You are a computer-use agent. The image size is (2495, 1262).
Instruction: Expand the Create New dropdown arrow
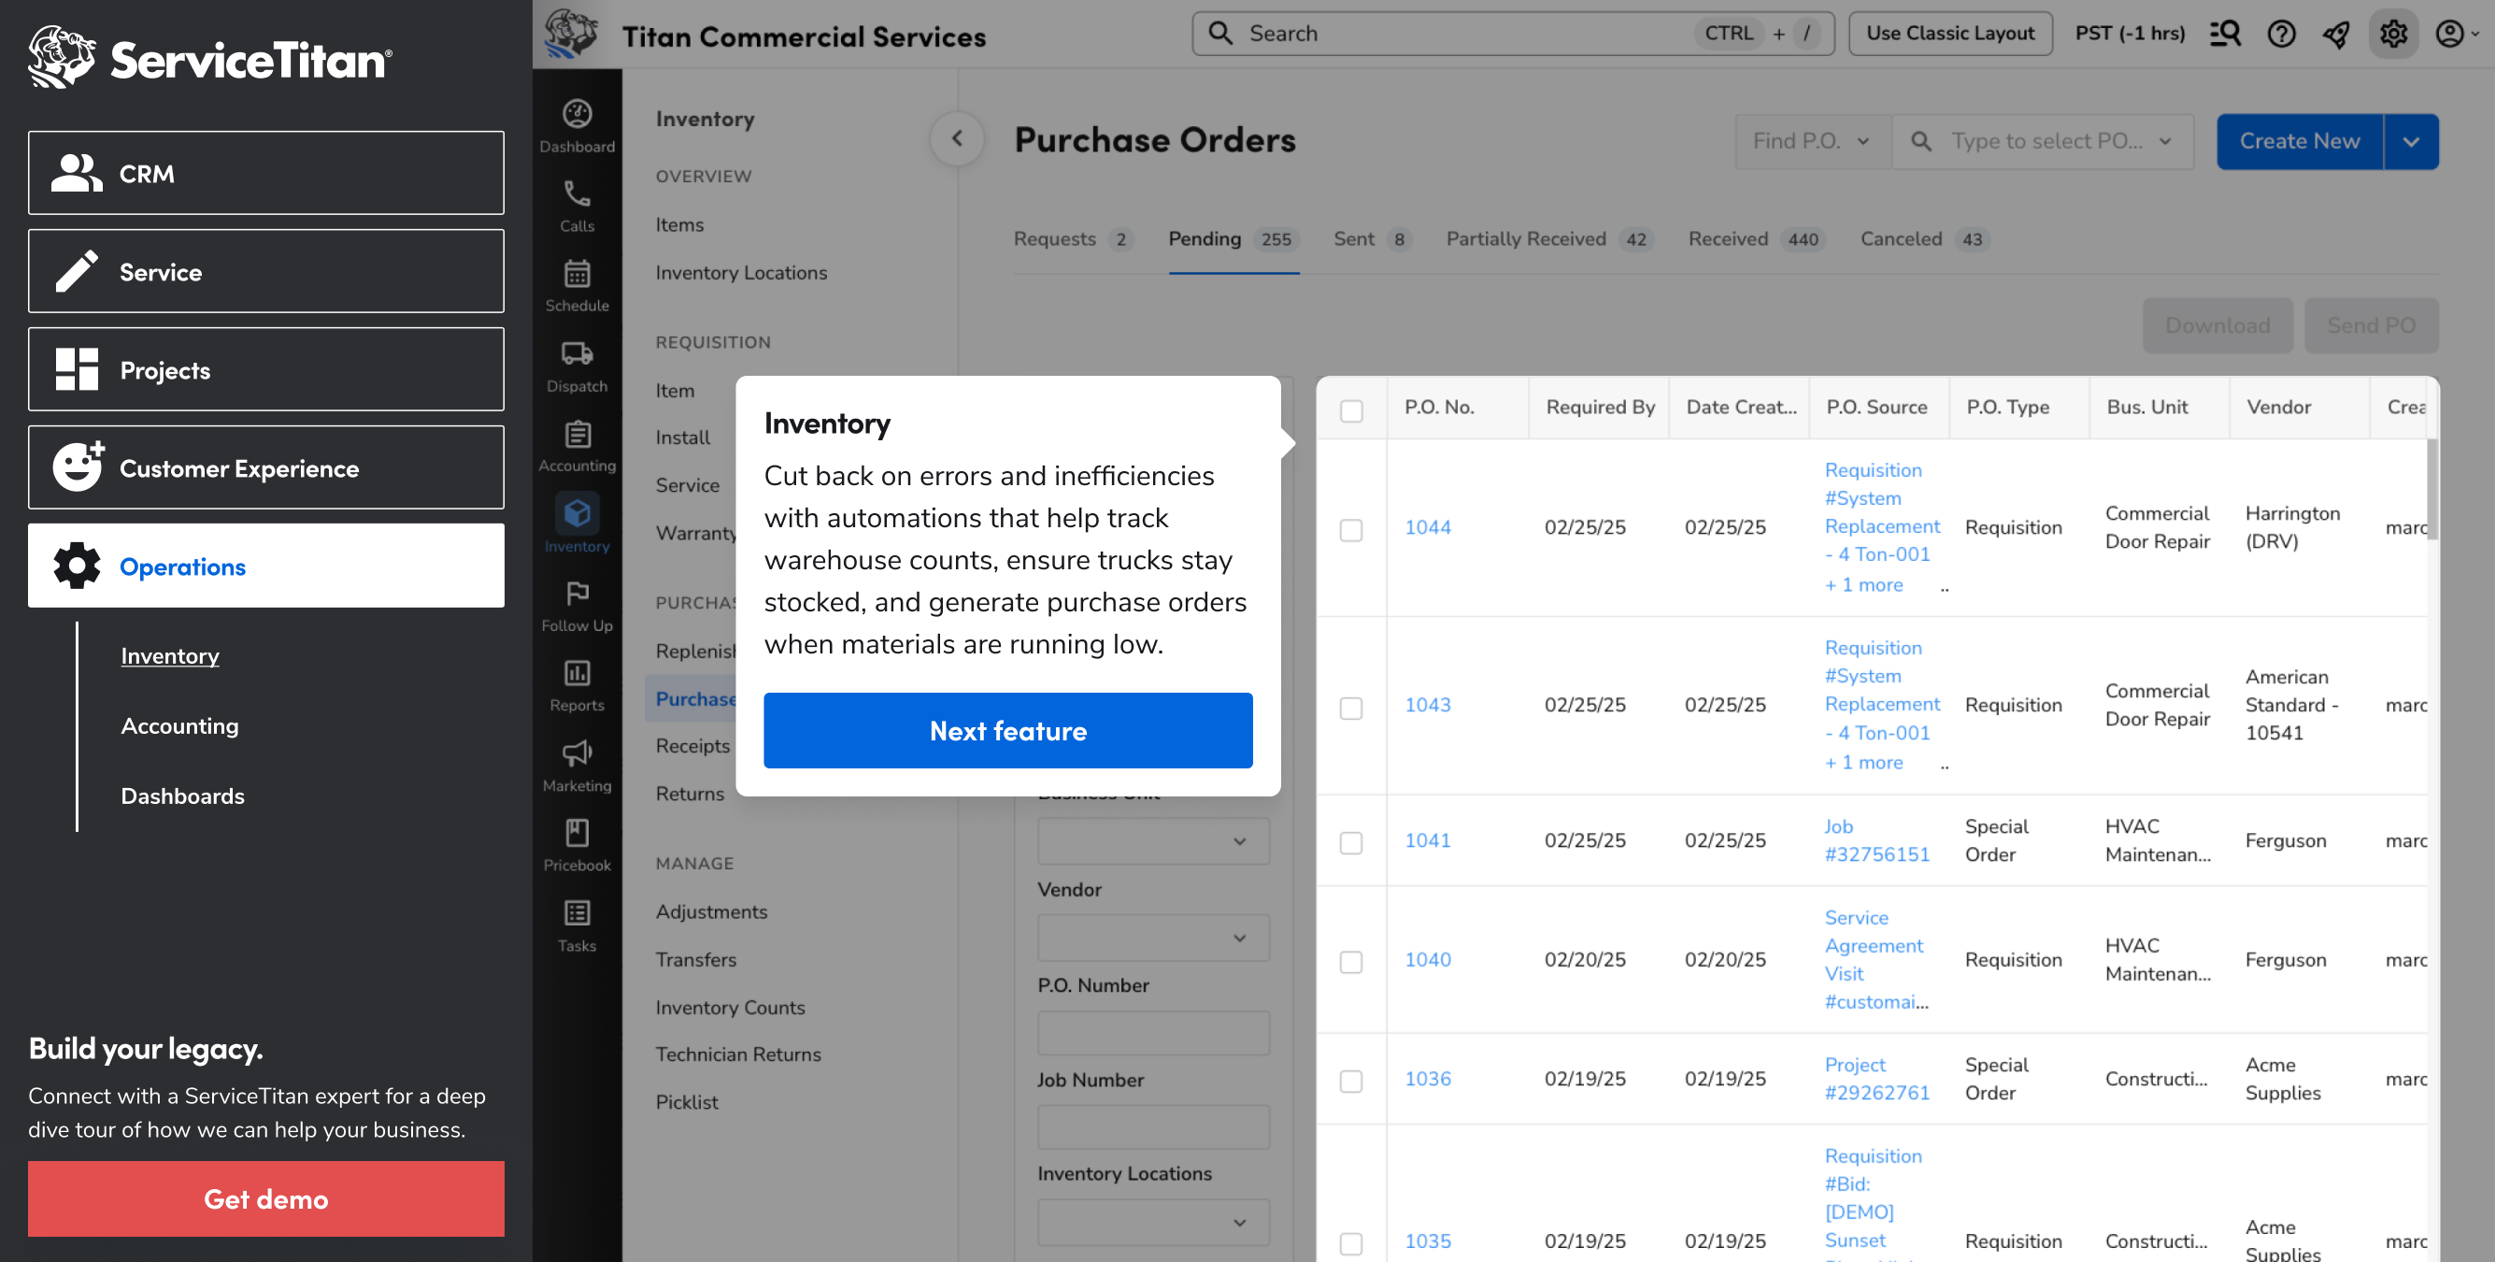[2411, 141]
